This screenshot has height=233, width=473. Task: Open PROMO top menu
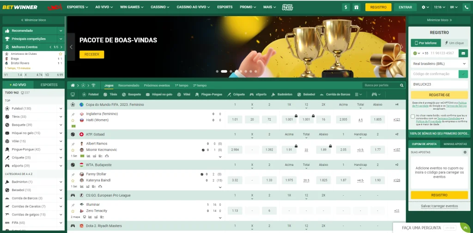(248, 7)
